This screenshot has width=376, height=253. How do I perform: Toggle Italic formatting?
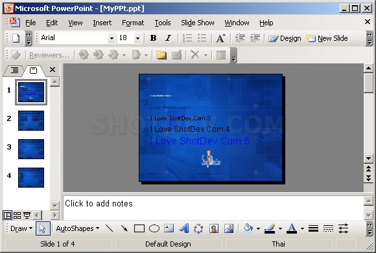coord(169,38)
